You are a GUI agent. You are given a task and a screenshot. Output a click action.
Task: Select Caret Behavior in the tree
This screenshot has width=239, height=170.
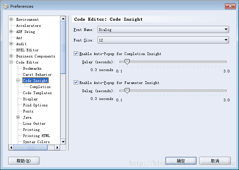(x=37, y=74)
